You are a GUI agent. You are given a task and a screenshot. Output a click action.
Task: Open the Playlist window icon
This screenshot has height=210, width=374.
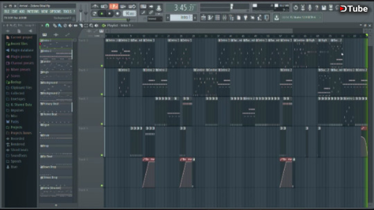(x=203, y=17)
